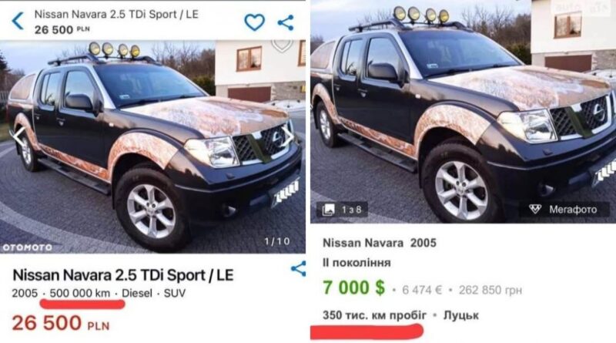
Task: Tap faint heart overlay on Otomoto photo
Action: pos(282,45)
